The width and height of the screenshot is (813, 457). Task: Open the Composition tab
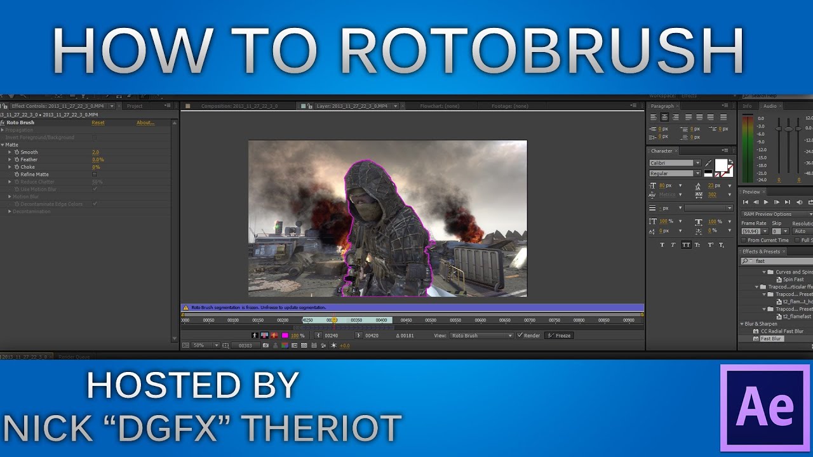coord(239,106)
